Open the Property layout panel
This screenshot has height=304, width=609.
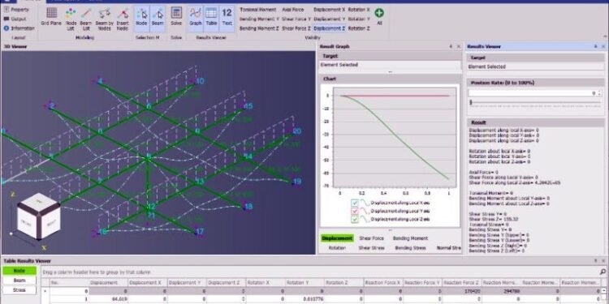[x=17, y=9]
